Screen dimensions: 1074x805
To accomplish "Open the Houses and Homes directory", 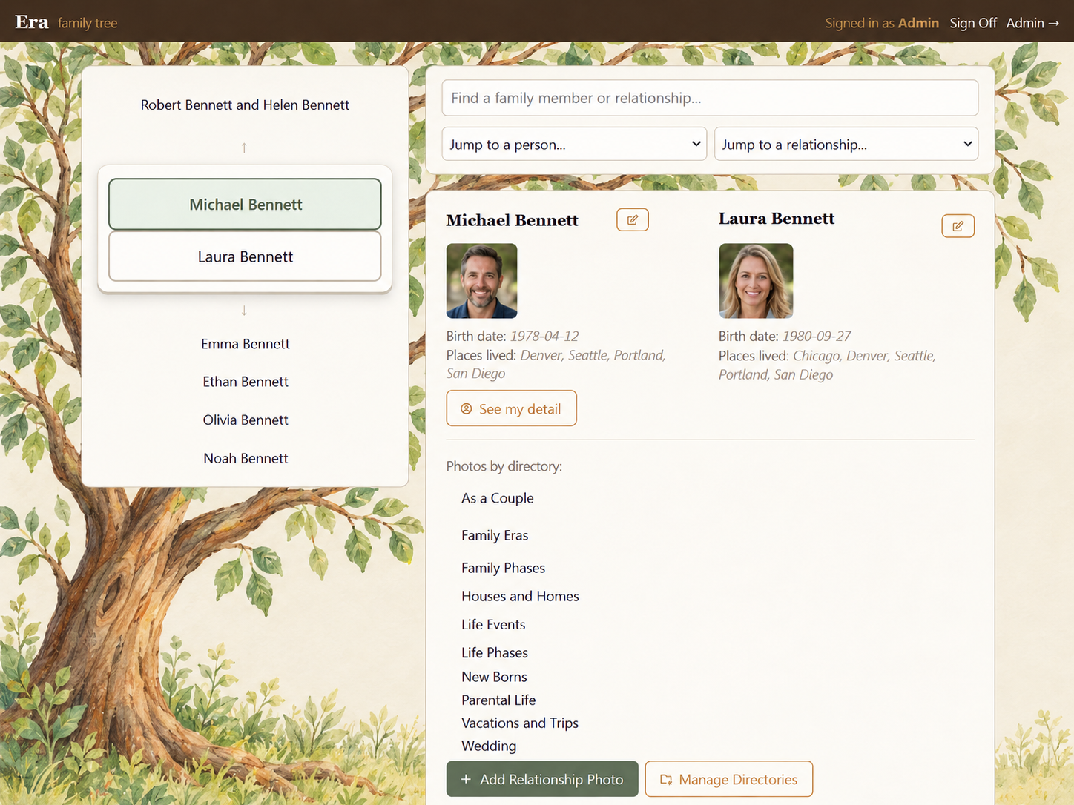I will 520,596.
